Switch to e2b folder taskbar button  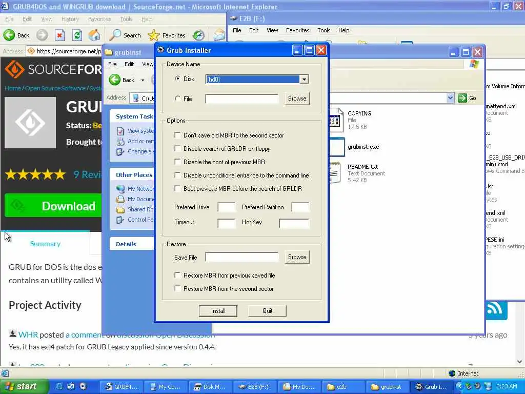coord(342,387)
